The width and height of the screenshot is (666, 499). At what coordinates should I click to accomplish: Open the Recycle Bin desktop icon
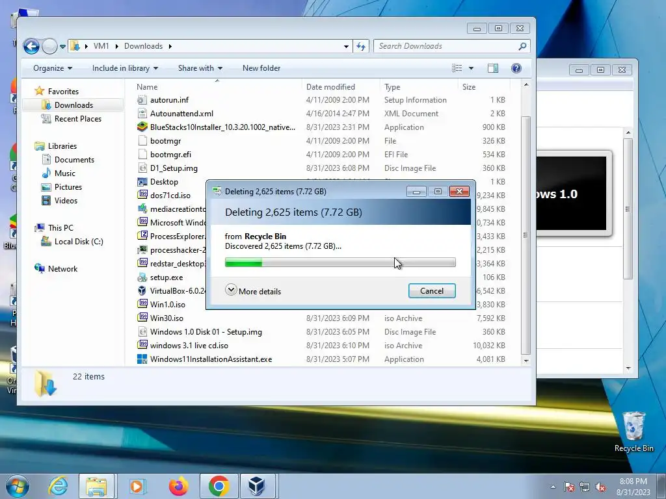tap(633, 432)
